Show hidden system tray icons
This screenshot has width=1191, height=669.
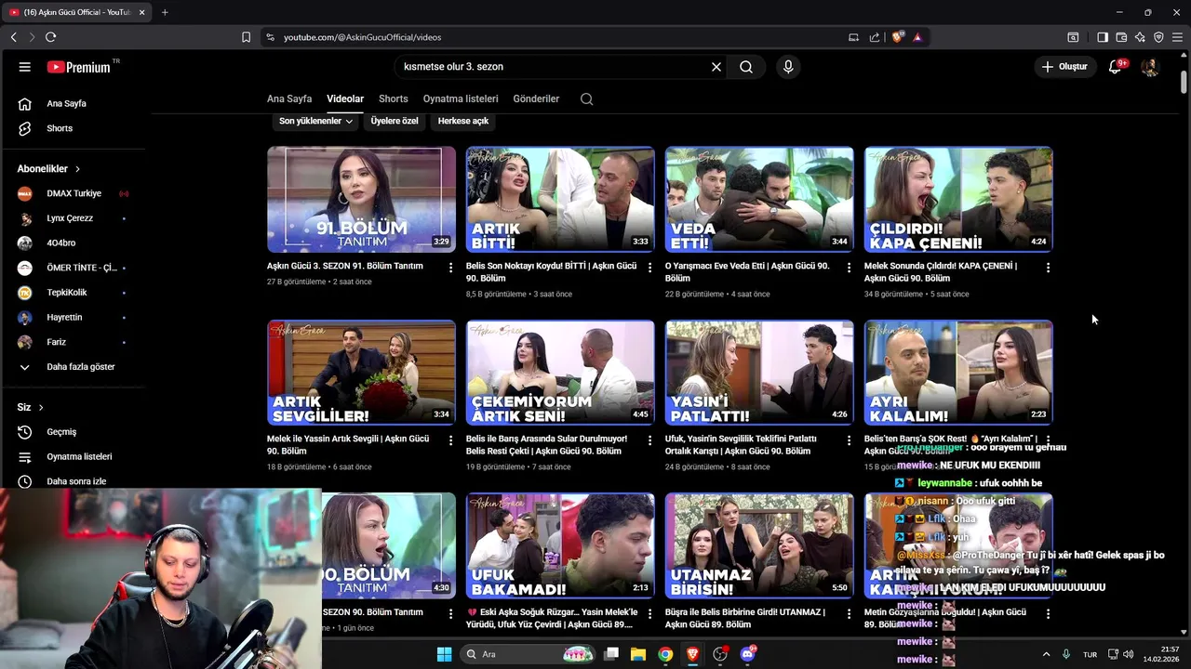point(1046,654)
